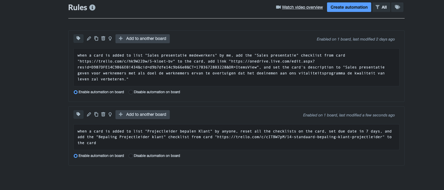Click the lightbulb icon on Sales presentatie rule
The image size is (444, 190).
[110, 39]
